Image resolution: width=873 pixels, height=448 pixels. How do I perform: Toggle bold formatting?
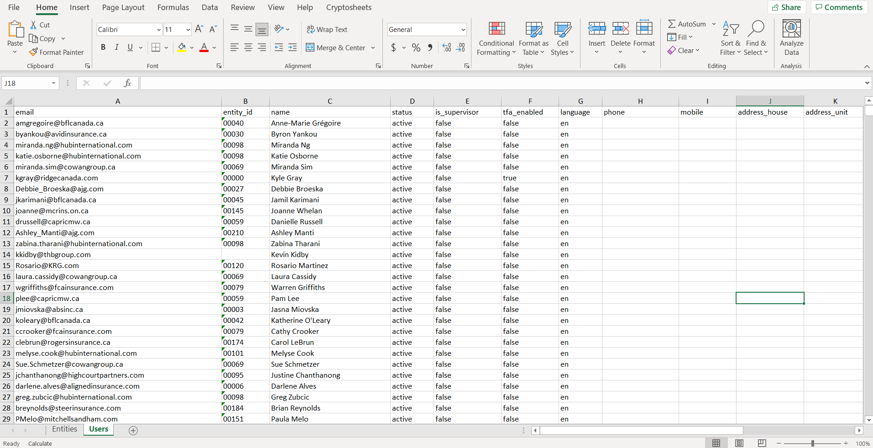103,47
